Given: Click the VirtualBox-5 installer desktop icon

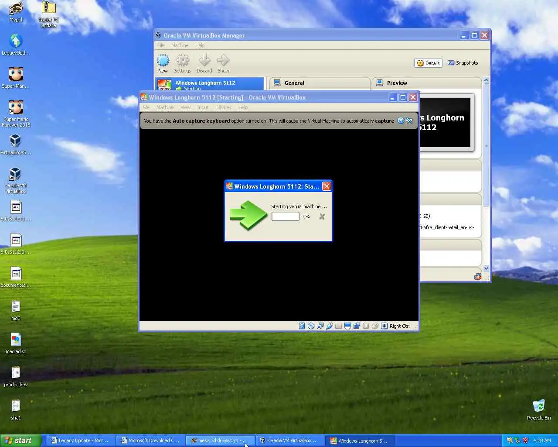Looking at the screenshot, I should point(16,144).
